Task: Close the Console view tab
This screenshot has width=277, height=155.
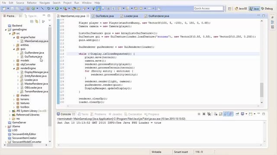Action: [74, 114]
